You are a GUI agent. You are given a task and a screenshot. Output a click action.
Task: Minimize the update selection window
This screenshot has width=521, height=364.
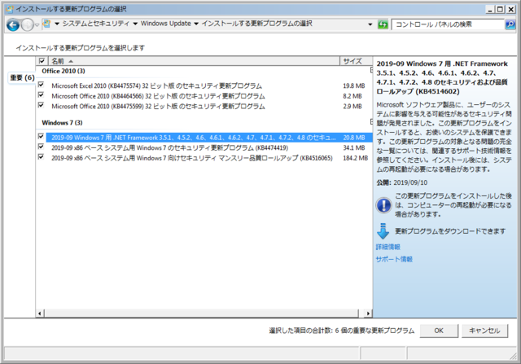click(490, 9)
